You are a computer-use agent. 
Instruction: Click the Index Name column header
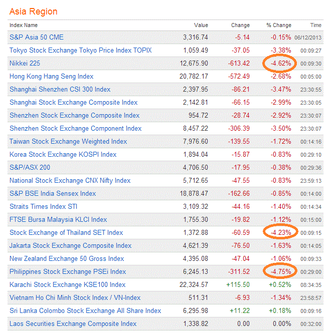click(24, 25)
